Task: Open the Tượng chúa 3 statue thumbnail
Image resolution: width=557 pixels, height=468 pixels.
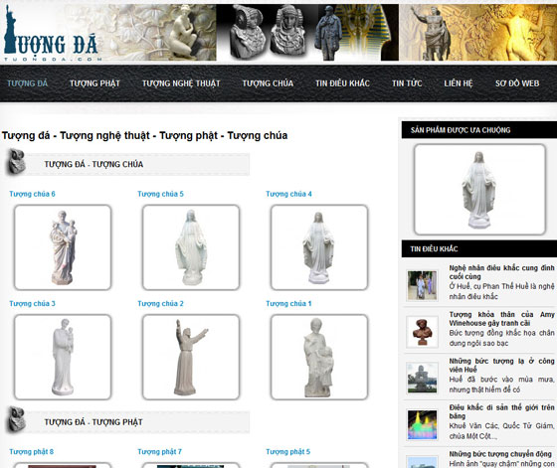Action: (63, 357)
